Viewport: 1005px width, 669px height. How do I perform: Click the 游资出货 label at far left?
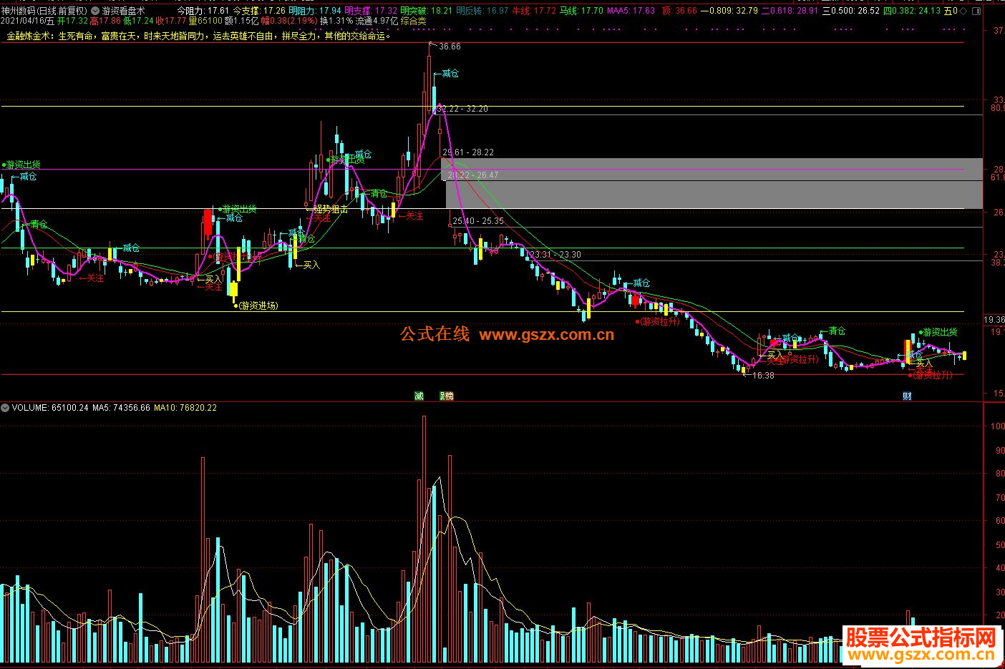click(x=23, y=165)
